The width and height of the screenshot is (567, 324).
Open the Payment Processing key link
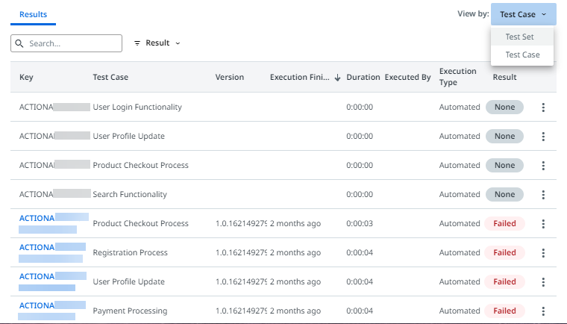[x=36, y=305]
